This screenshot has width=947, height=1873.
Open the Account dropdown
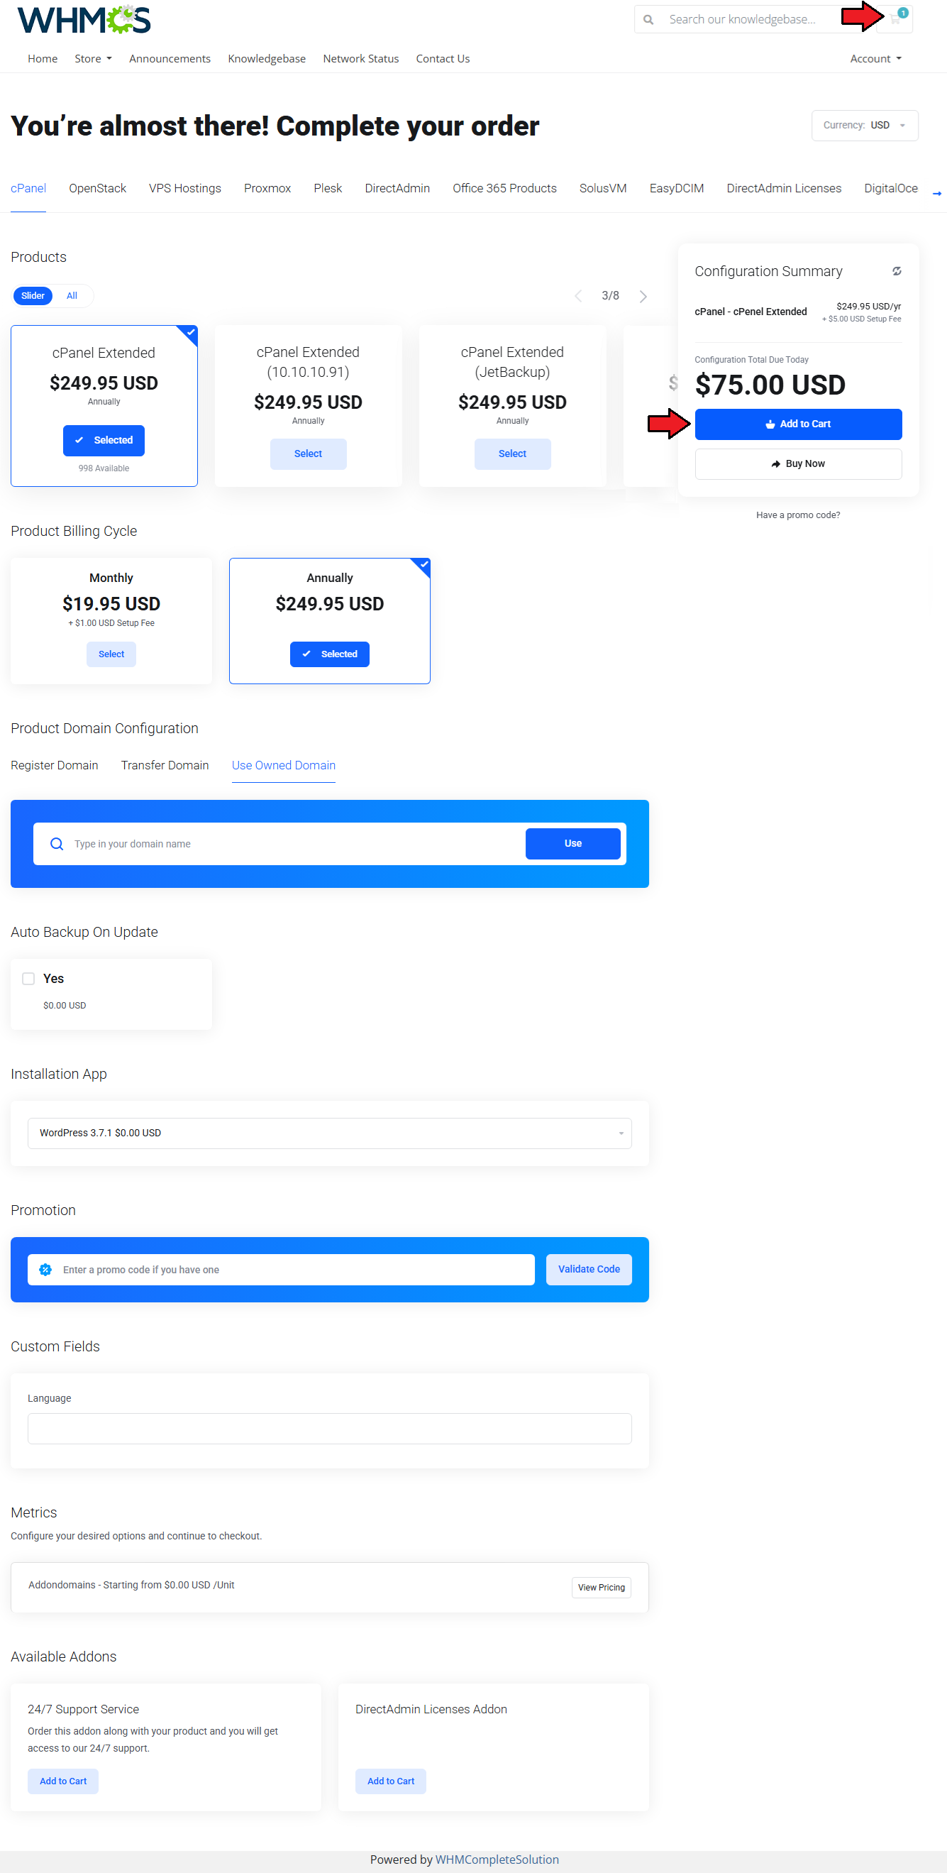click(x=876, y=59)
